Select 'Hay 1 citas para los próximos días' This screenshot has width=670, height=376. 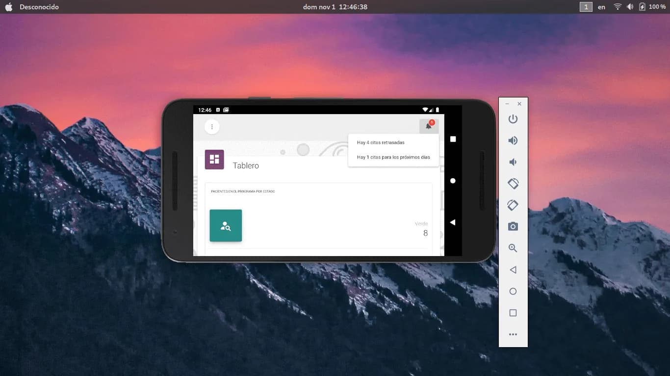click(x=393, y=157)
